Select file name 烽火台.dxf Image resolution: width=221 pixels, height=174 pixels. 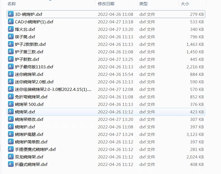[25, 29]
